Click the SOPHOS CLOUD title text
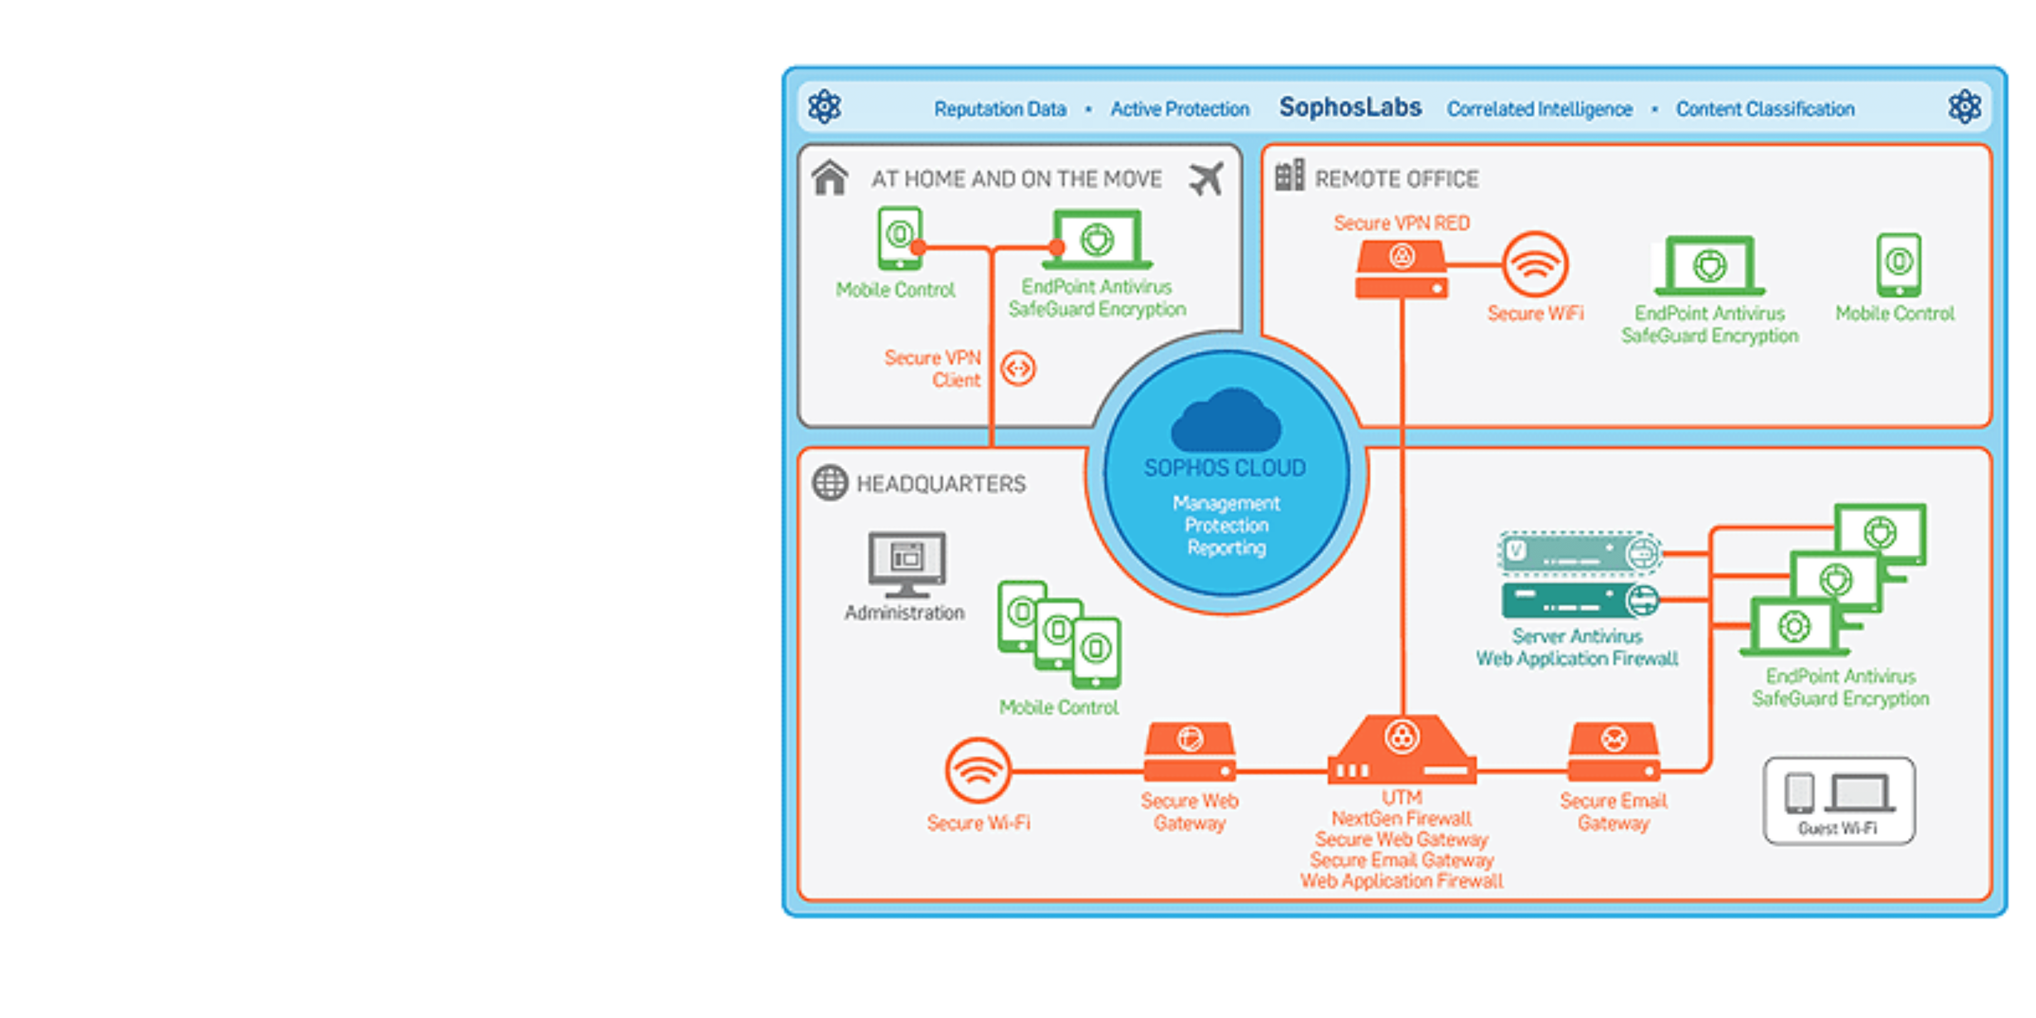Image resolution: width=2036 pixels, height=1018 pixels. 1225,468
